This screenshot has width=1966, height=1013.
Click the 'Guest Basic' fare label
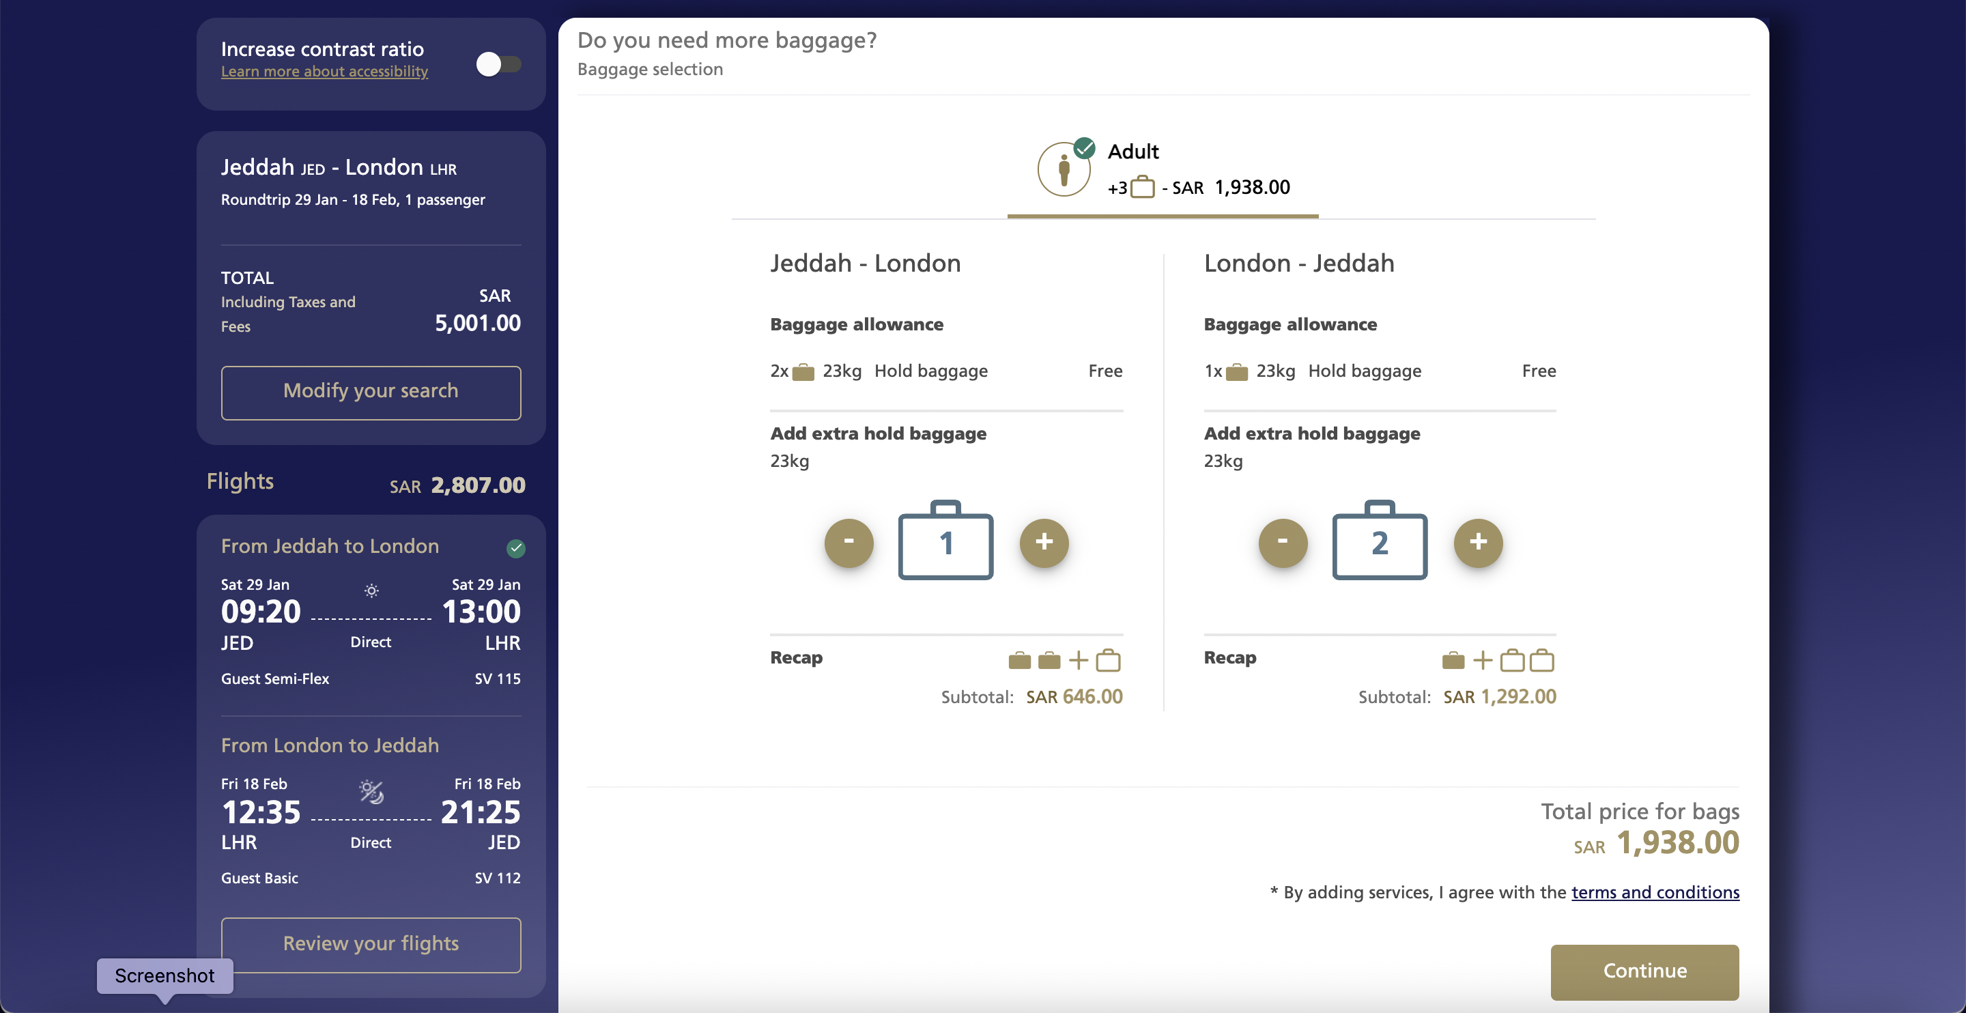[259, 878]
